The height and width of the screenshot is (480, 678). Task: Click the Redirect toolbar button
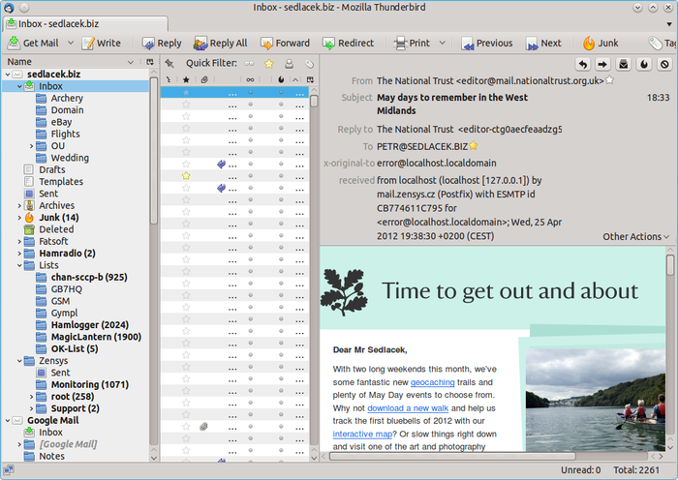point(348,44)
